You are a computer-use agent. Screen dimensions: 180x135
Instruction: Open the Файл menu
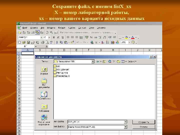tap(25, 28)
